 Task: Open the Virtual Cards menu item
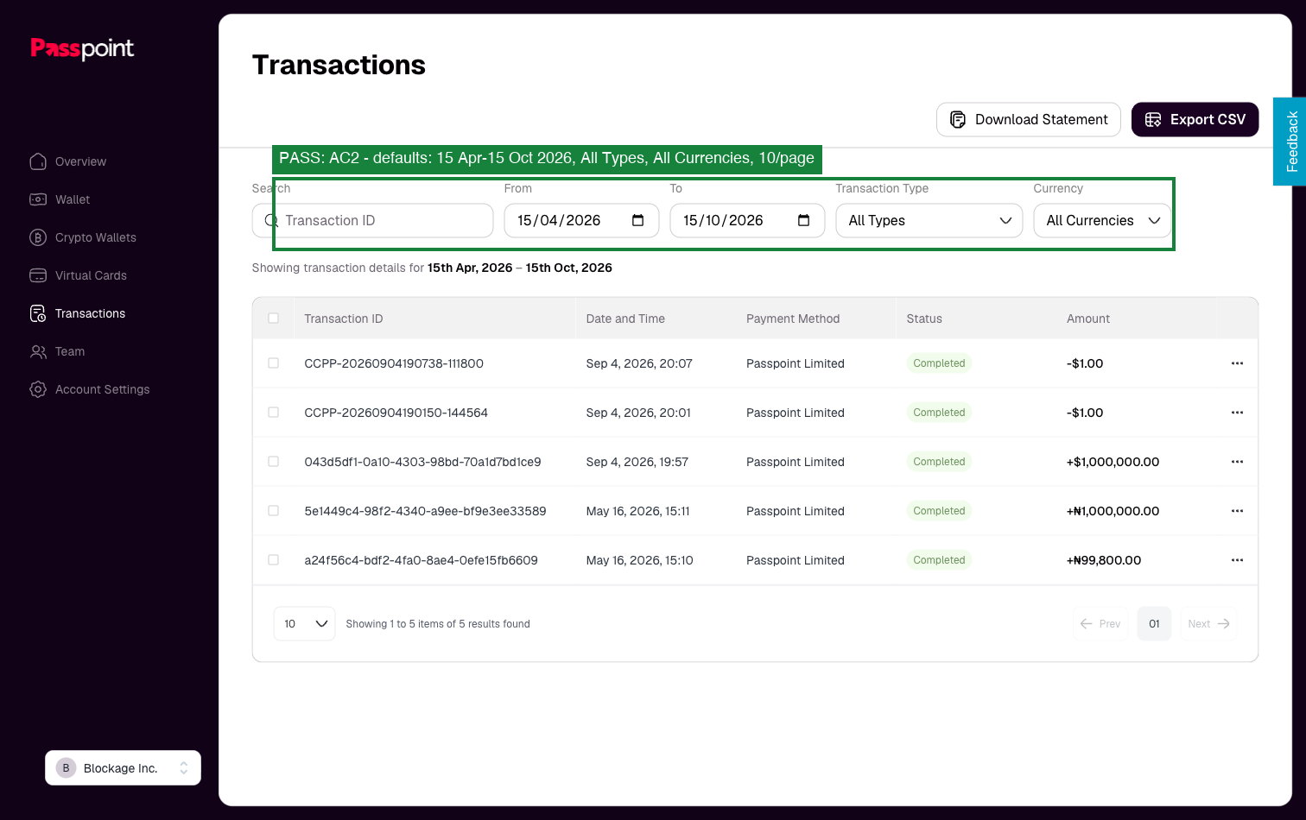pos(79,275)
